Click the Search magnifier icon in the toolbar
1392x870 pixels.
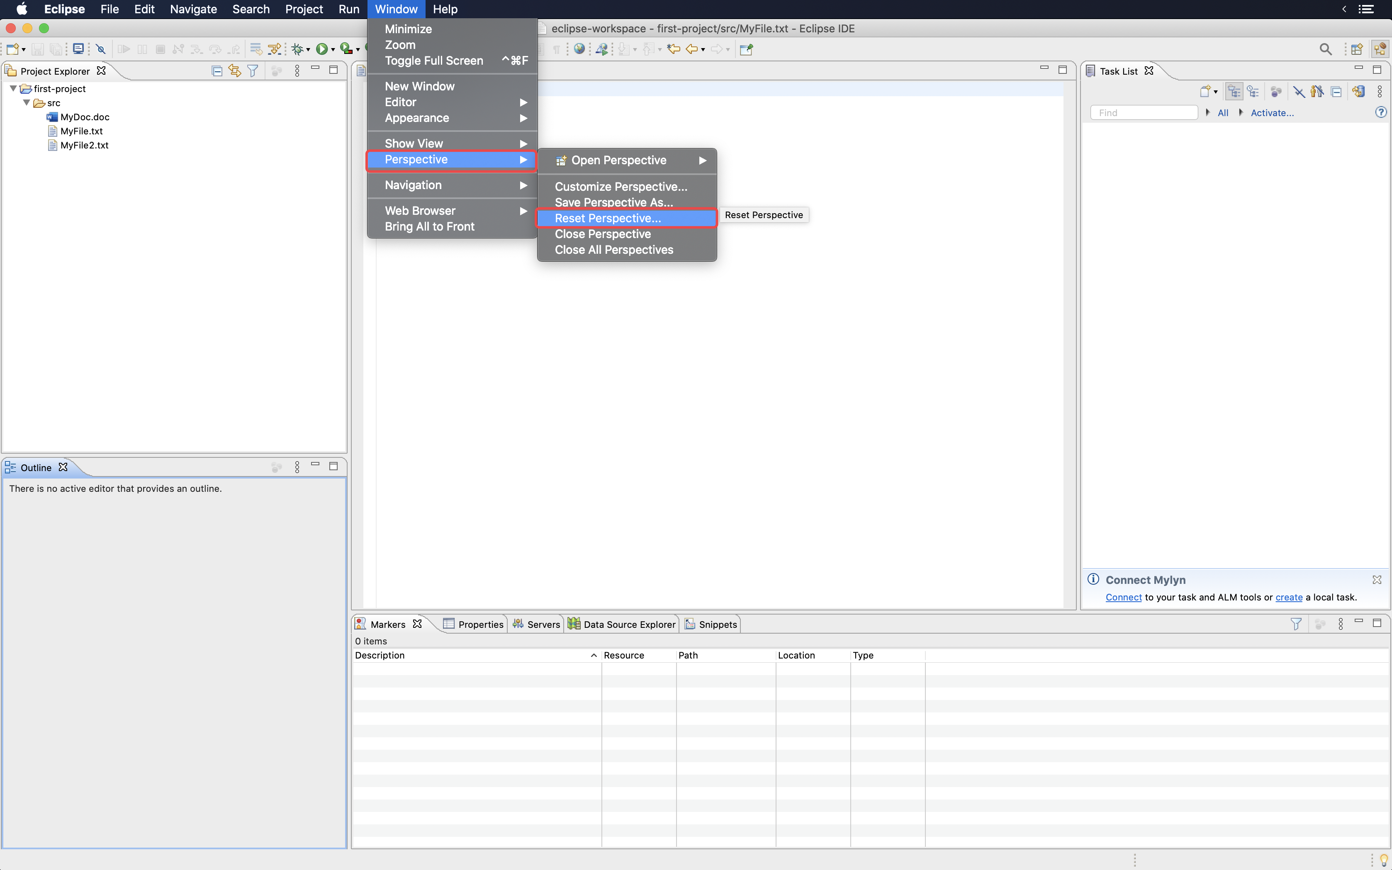click(1326, 49)
